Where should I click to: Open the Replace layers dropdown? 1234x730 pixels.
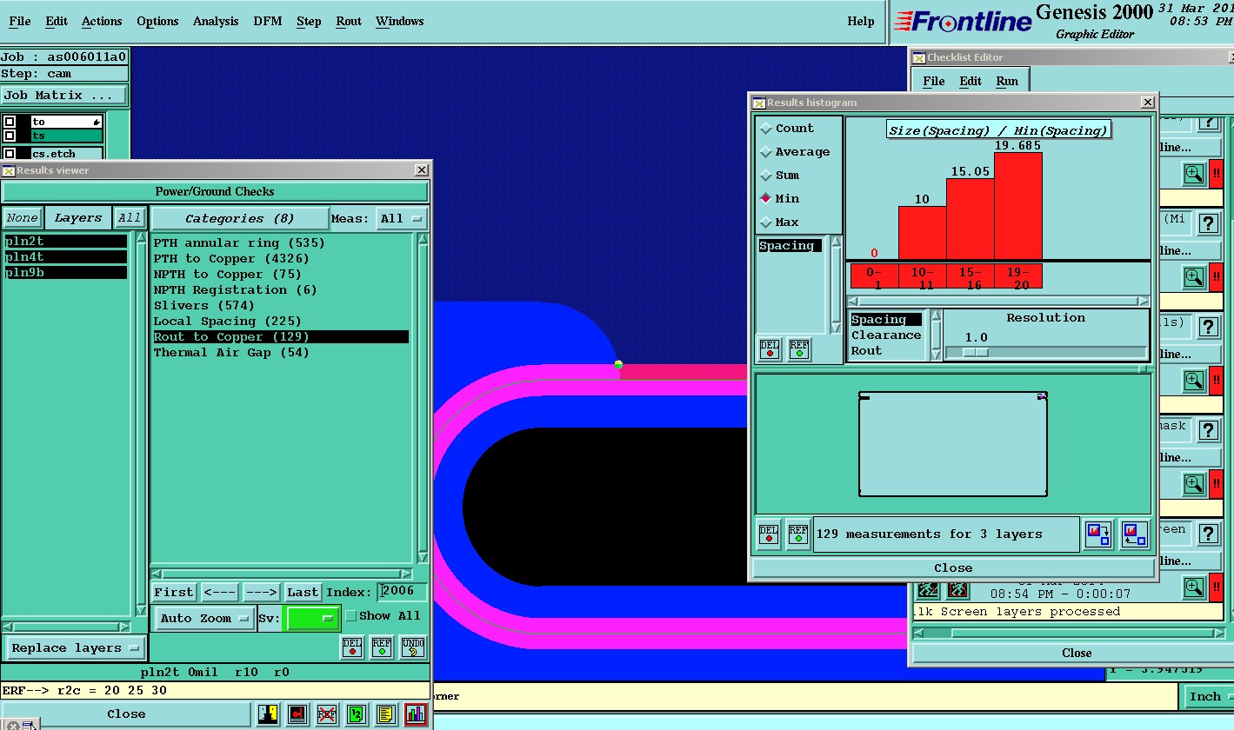pyautogui.click(x=76, y=648)
